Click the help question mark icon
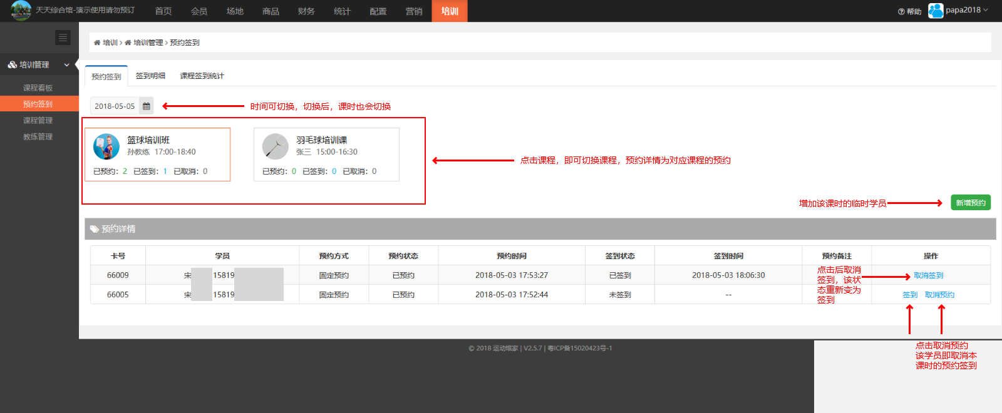The image size is (1002, 413). coord(901,11)
